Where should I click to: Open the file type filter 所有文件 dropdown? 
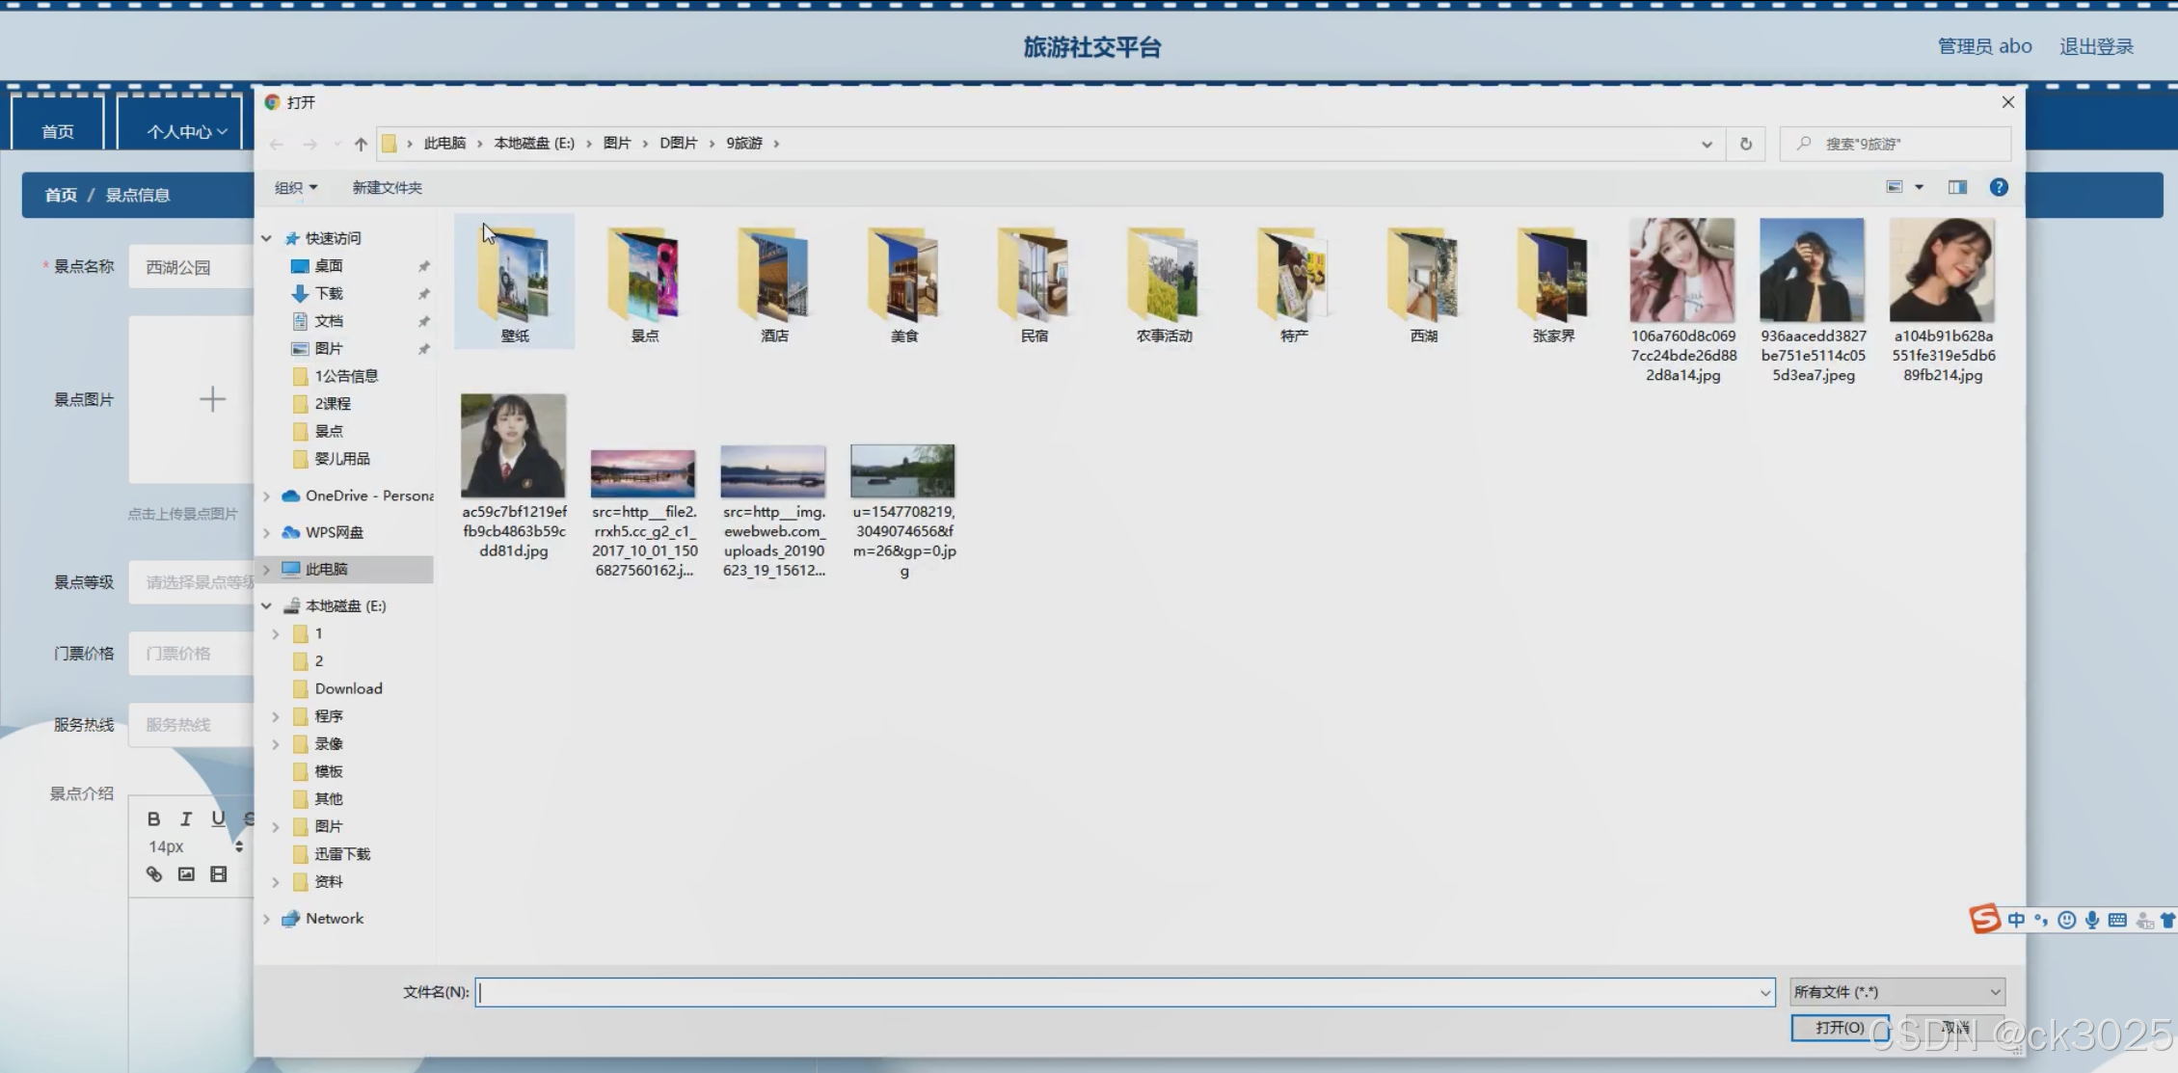[1896, 992]
